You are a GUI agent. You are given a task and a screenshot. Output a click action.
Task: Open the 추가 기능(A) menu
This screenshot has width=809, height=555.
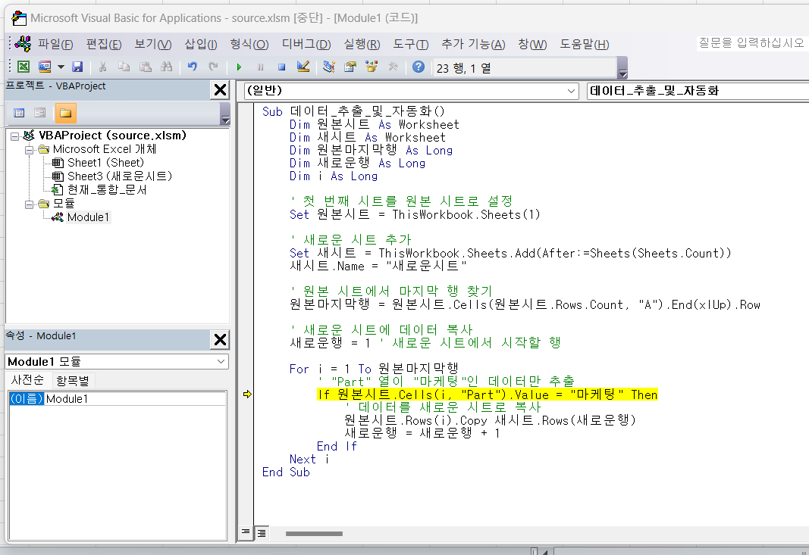coord(473,45)
